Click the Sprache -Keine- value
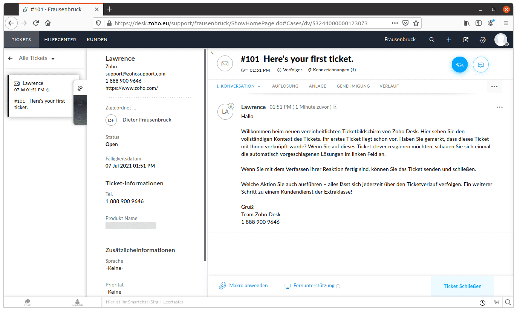The height and width of the screenshot is (311, 517). (x=115, y=268)
